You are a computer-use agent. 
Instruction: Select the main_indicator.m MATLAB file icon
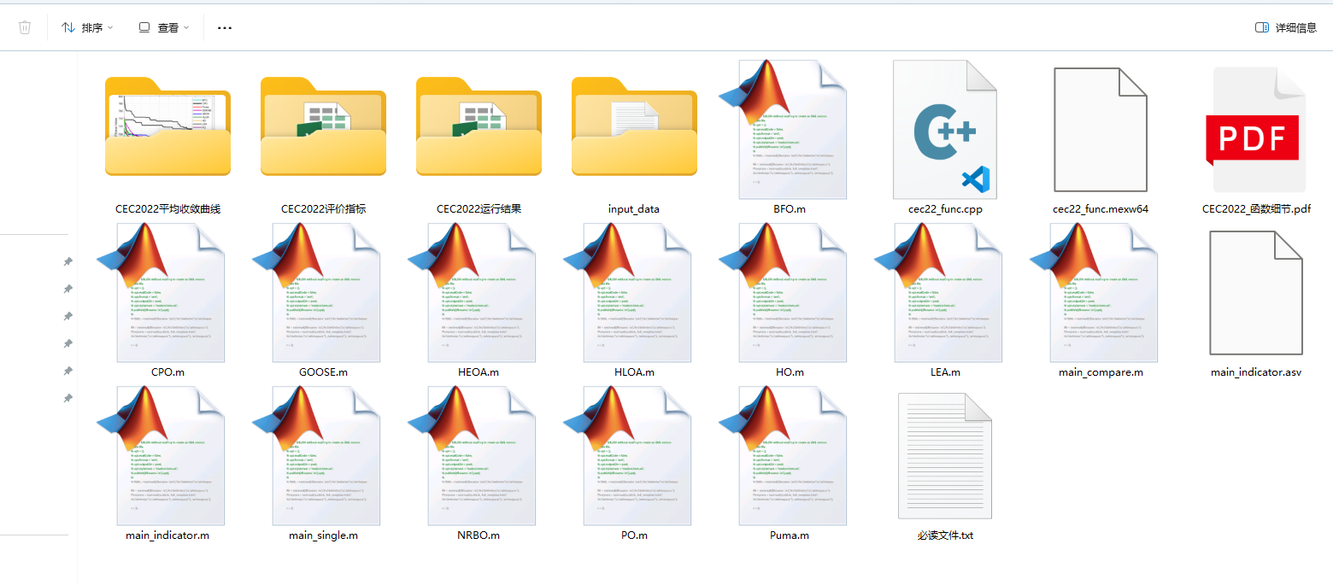[161, 456]
